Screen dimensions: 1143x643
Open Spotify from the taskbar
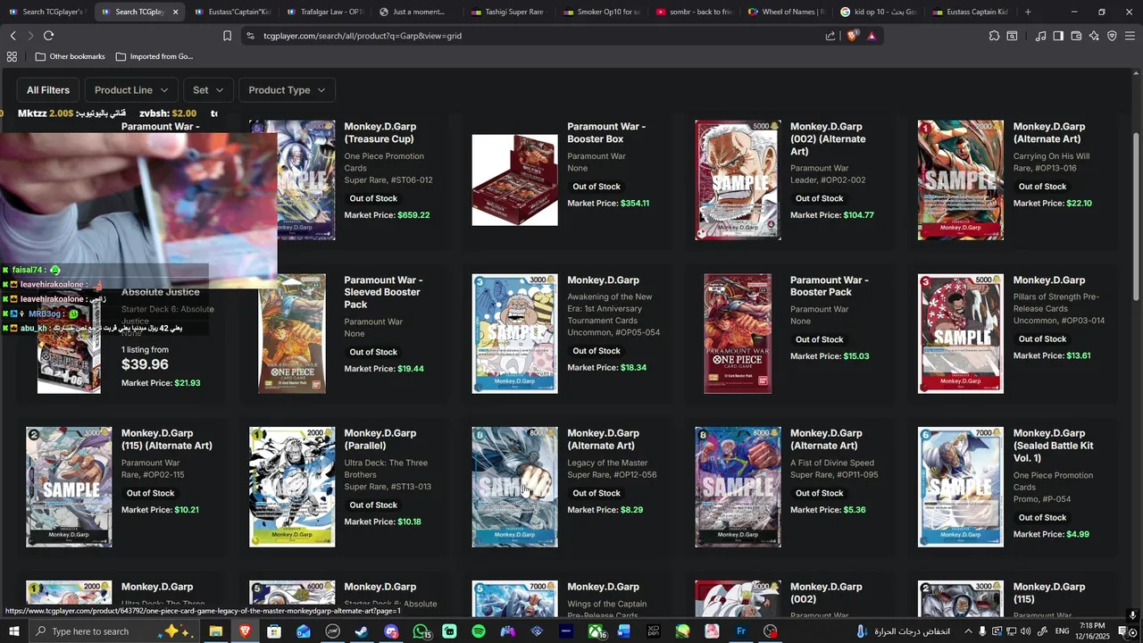click(479, 631)
